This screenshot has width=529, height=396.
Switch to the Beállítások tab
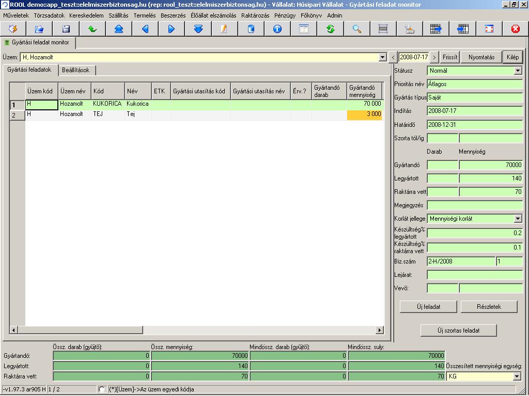(x=76, y=70)
